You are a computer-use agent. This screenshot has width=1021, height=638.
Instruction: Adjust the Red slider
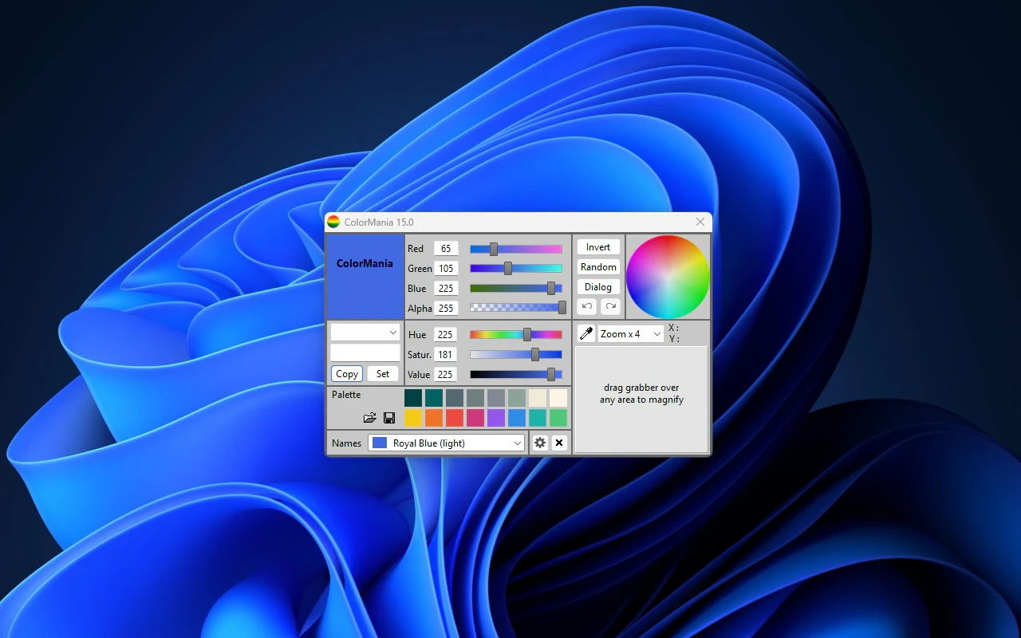pyautogui.click(x=516, y=249)
